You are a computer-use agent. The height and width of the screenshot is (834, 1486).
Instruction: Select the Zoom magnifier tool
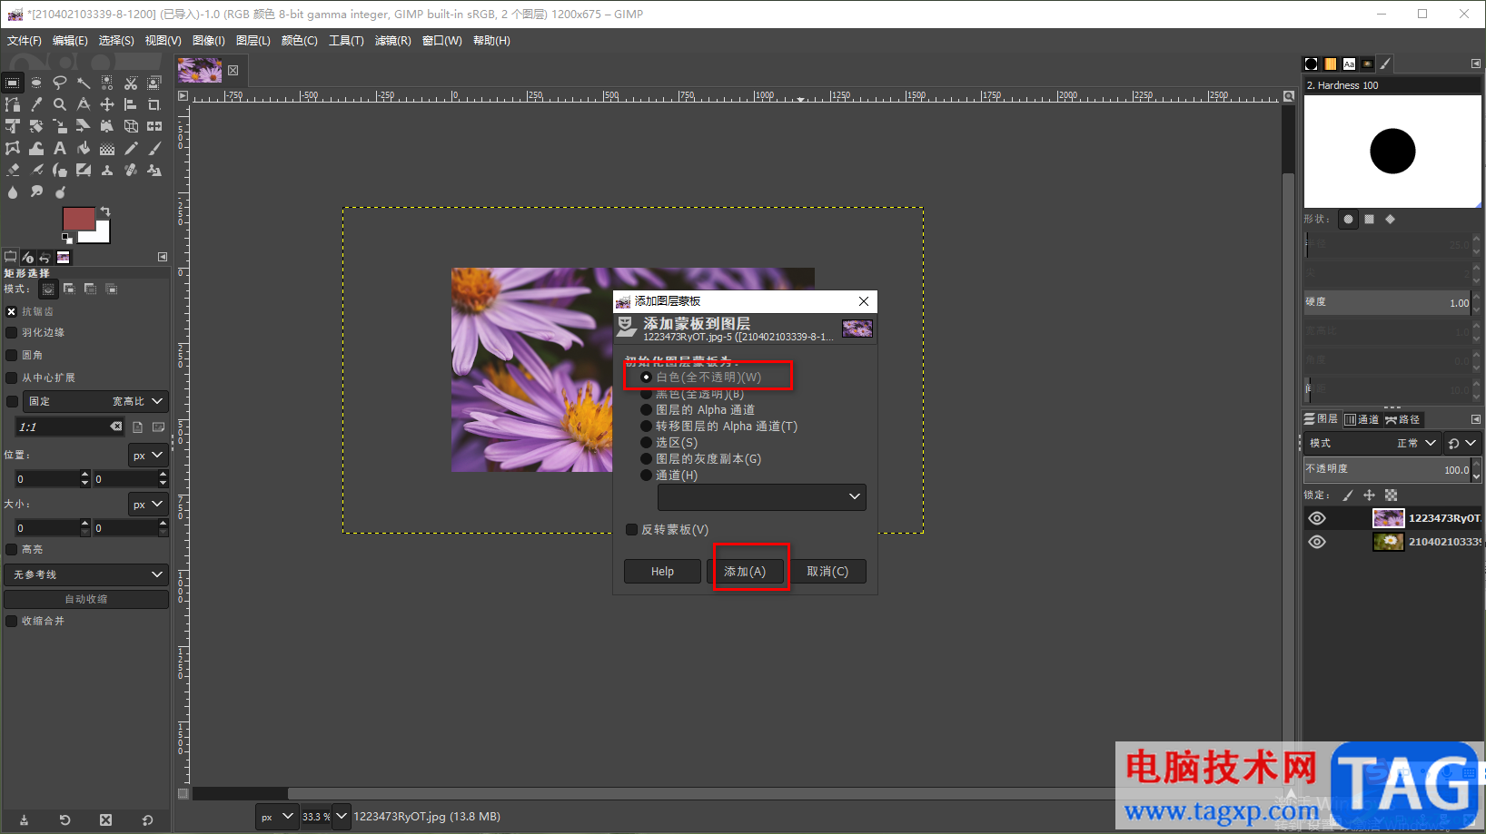click(x=60, y=104)
